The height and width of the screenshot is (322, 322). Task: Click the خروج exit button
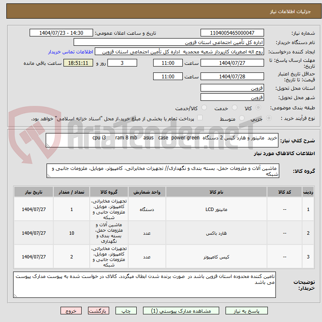[x=71, y=311]
